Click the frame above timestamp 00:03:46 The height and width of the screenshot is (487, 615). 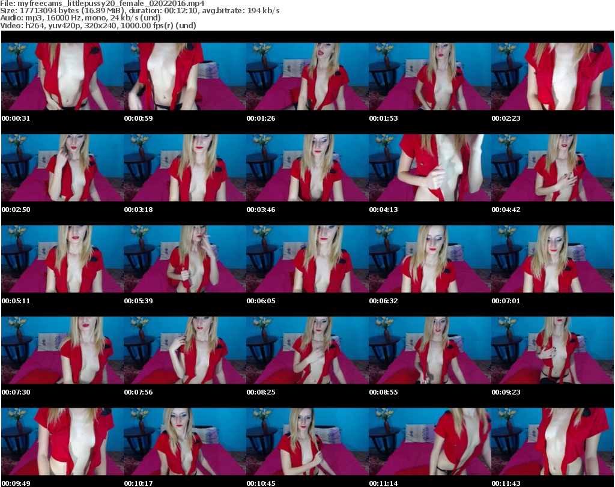pyautogui.click(x=307, y=168)
